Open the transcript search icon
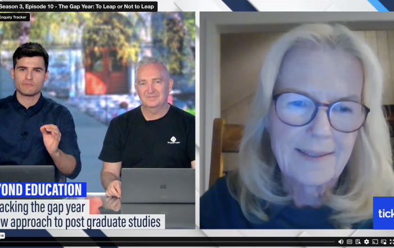 click(358, 242)
